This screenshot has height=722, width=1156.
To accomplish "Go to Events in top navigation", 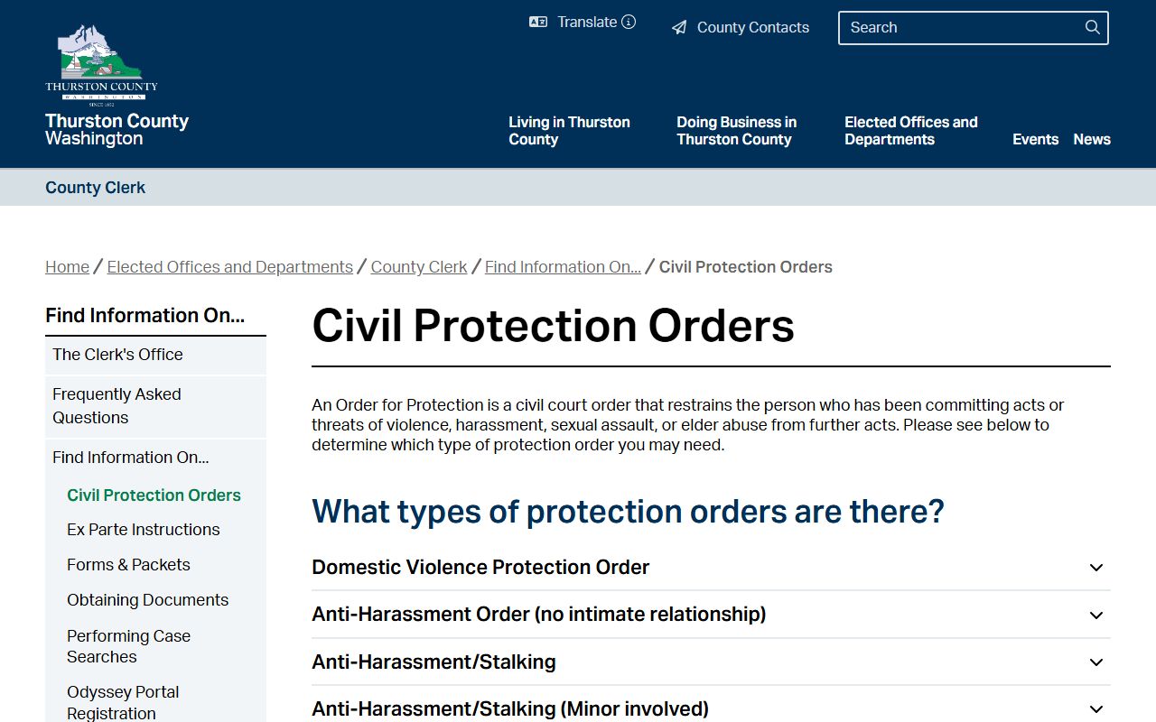I will (1035, 139).
